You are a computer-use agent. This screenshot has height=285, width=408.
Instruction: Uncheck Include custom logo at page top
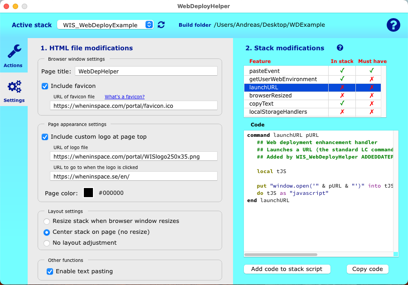click(x=45, y=137)
